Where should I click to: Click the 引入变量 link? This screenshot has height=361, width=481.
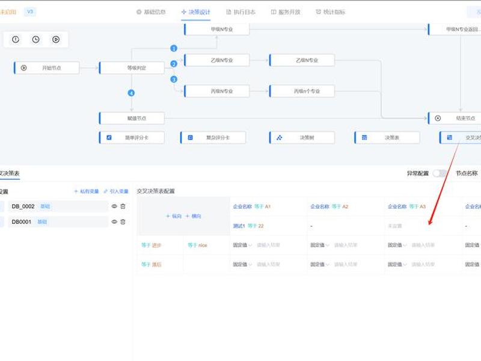click(x=115, y=191)
